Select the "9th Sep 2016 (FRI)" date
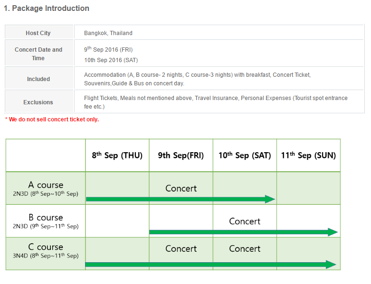The height and width of the screenshot is (284, 371). [109, 49]
